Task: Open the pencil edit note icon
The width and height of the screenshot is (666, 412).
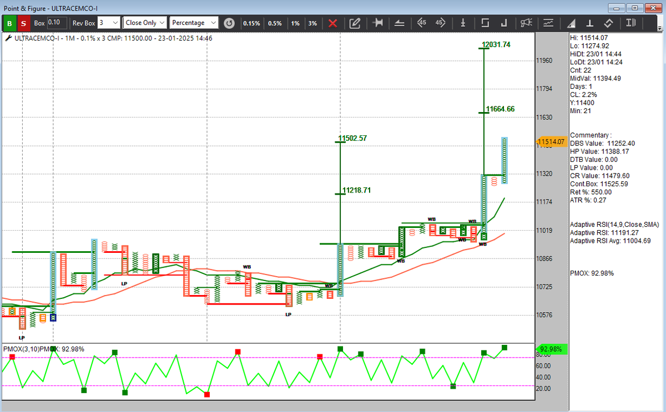Action: point(355,23)
